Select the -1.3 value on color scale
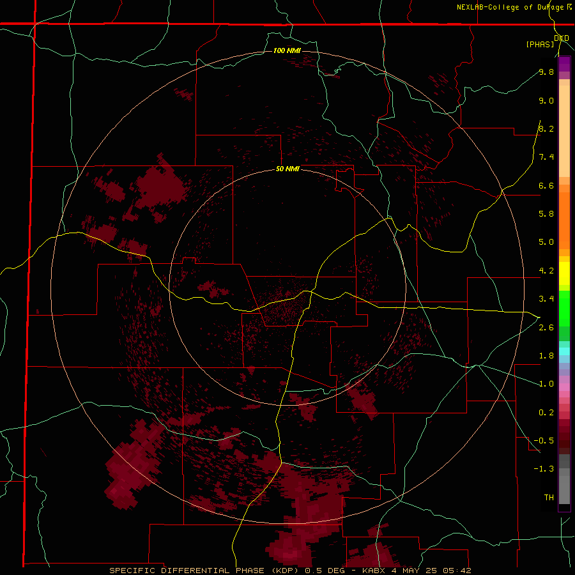The image size is (575, 575). tap(544, 469)
